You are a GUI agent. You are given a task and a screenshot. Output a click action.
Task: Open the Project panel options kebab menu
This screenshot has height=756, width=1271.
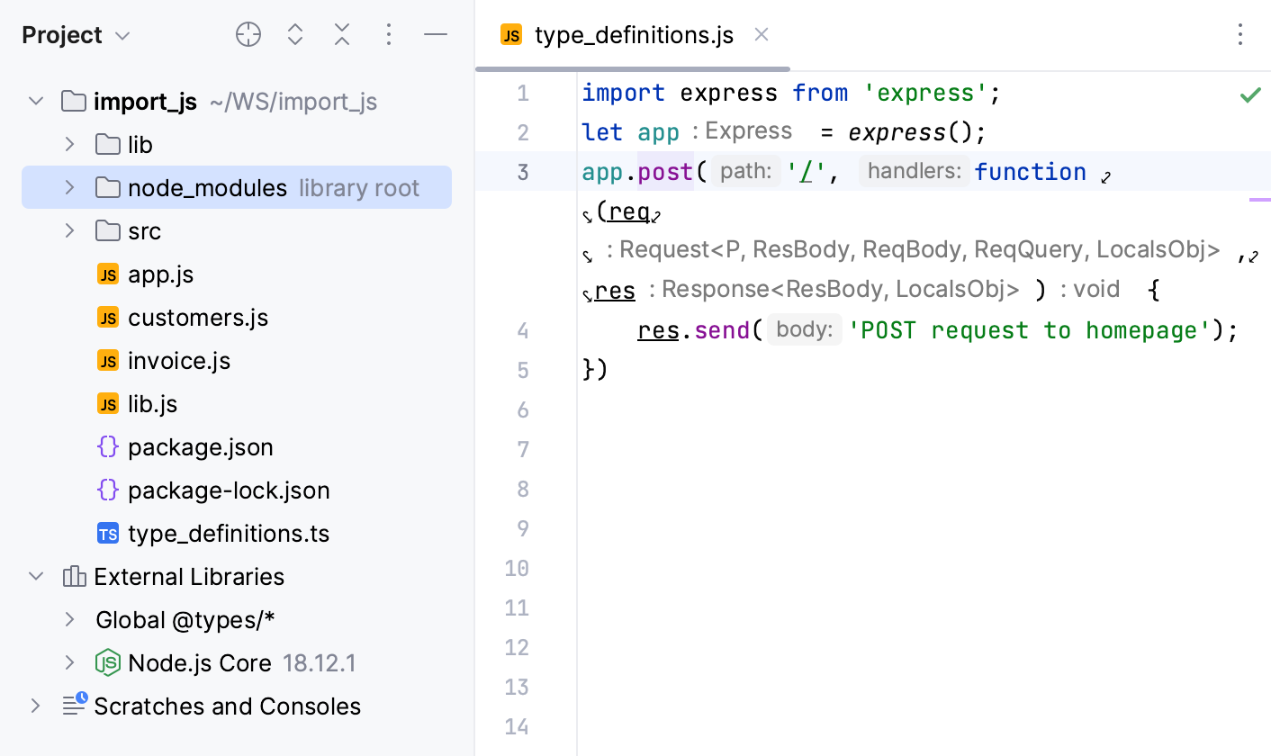click(388, 34)
